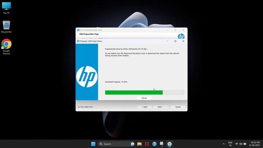The image size is (263, 148).
Task: Click HP icon in HP Cloud Recovery Tool title bar
Action: tap(78, 30)
